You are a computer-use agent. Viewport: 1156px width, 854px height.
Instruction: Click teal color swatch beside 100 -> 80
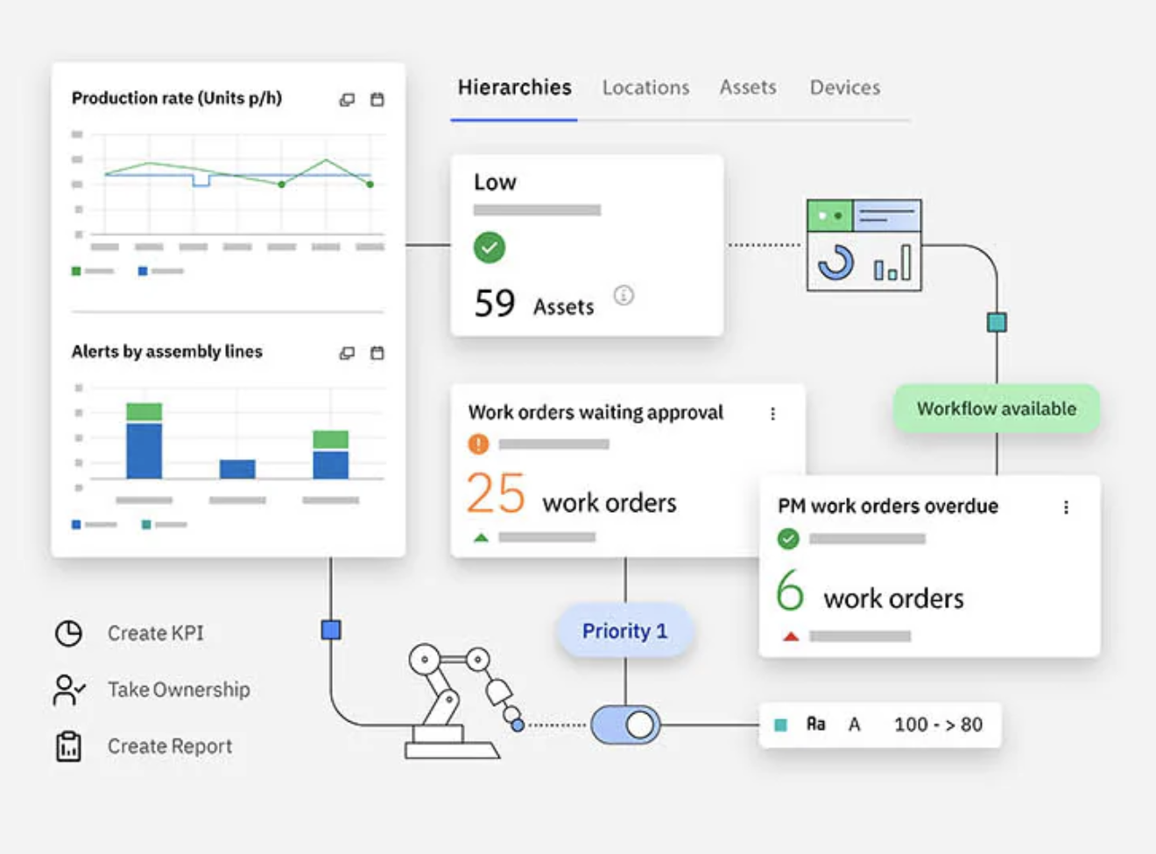[781, 724]
